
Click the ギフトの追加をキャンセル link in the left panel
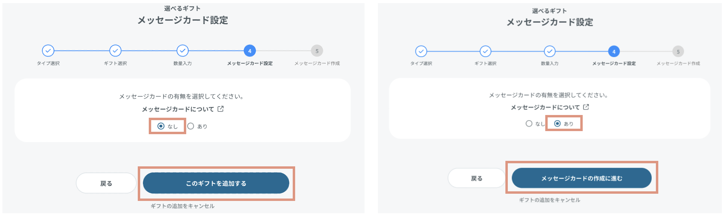(182, 206)
